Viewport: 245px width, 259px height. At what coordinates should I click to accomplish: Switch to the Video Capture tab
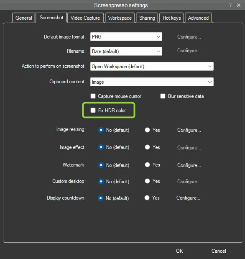pos(85,18)
